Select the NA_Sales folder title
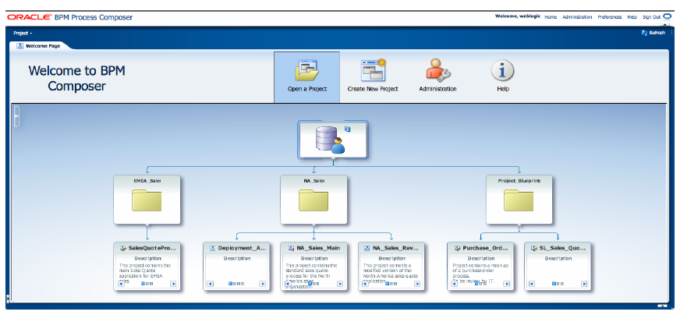This screenshot has height=315, width=680. coord(313,181)
